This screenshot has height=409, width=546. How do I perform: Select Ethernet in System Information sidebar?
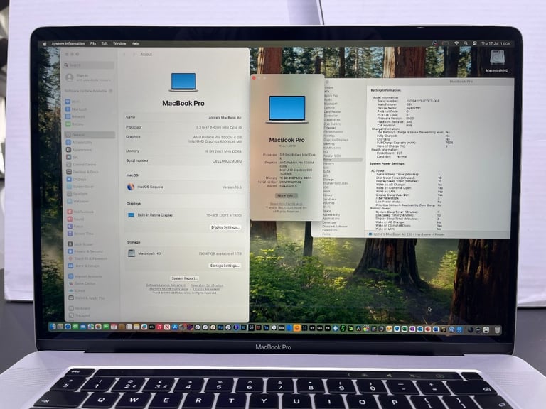(329, 128)
